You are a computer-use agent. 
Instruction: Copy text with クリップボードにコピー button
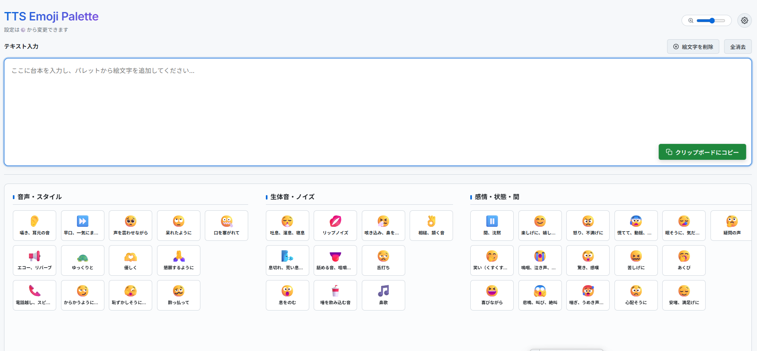(x=702, y=152)
